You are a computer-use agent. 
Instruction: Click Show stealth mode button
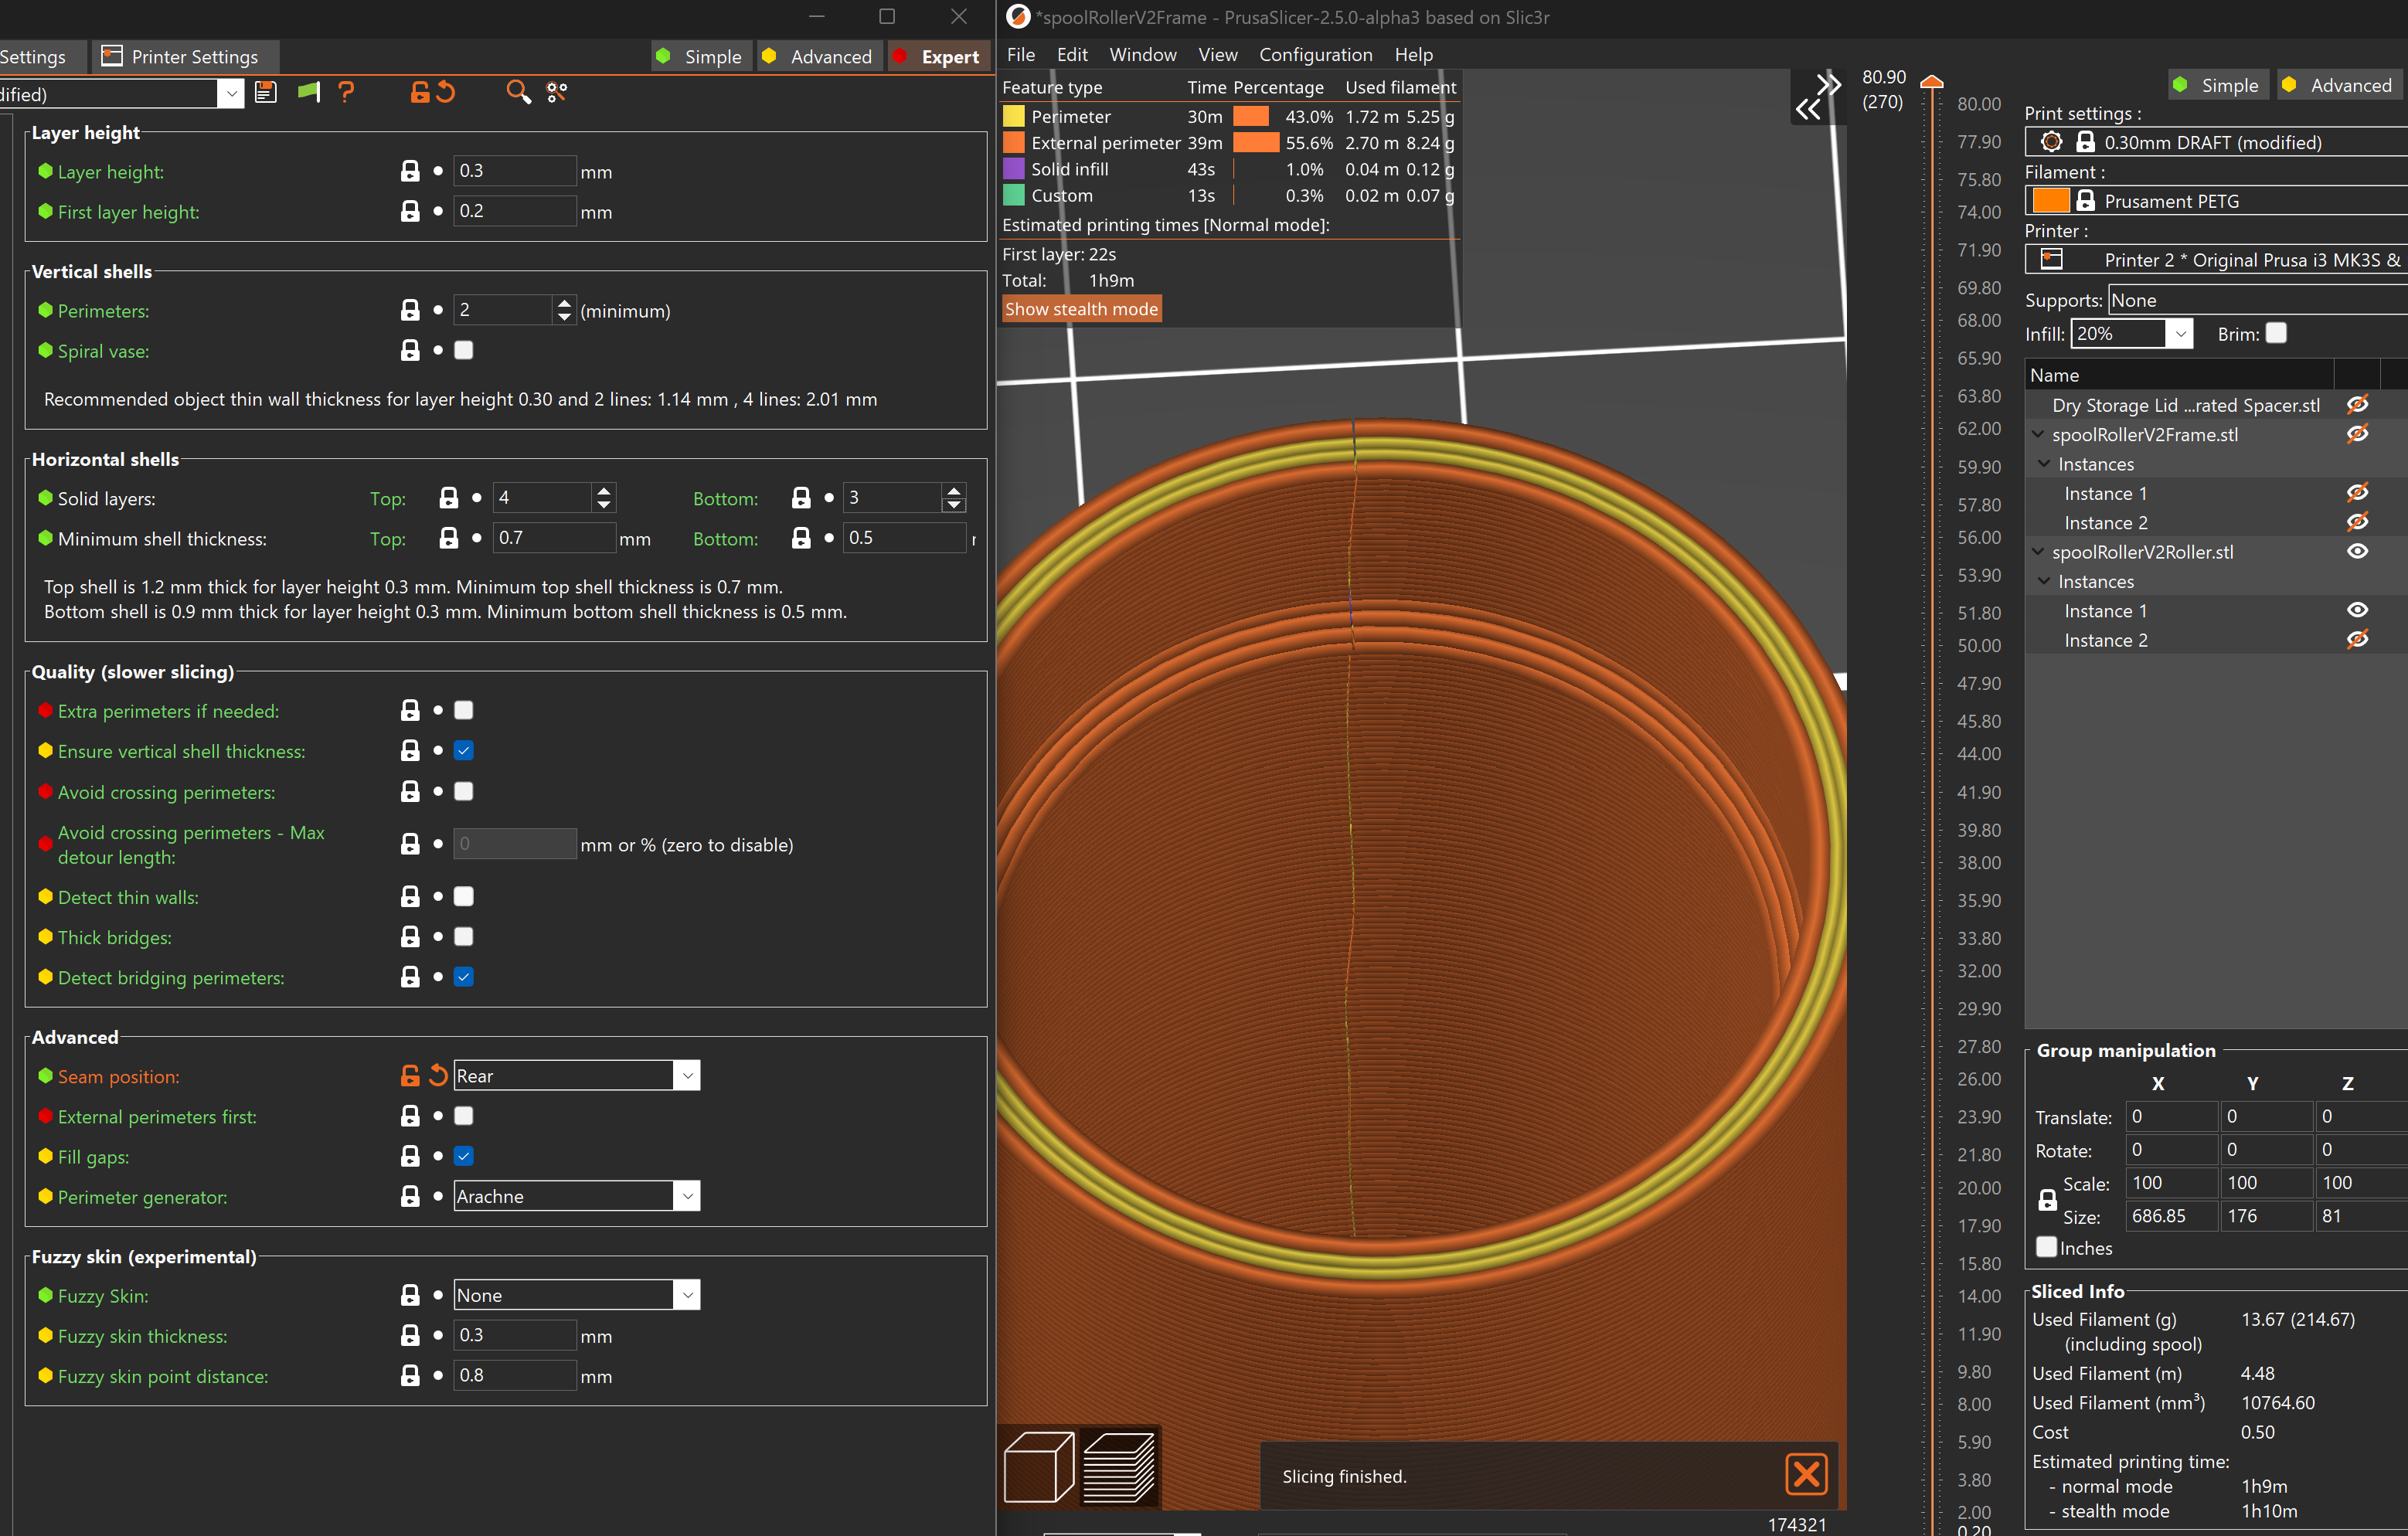coord(1081,309)
